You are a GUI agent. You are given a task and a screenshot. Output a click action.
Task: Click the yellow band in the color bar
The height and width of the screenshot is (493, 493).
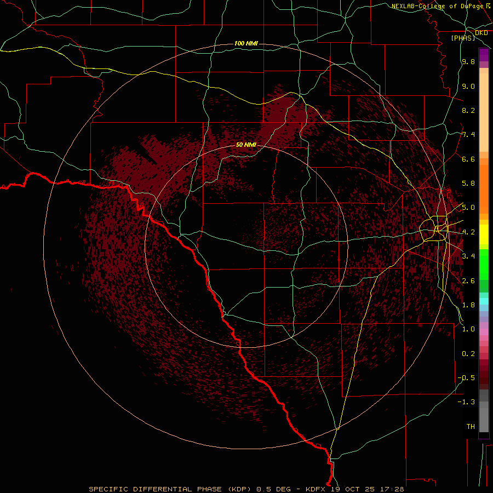click(x=484, y=234)
